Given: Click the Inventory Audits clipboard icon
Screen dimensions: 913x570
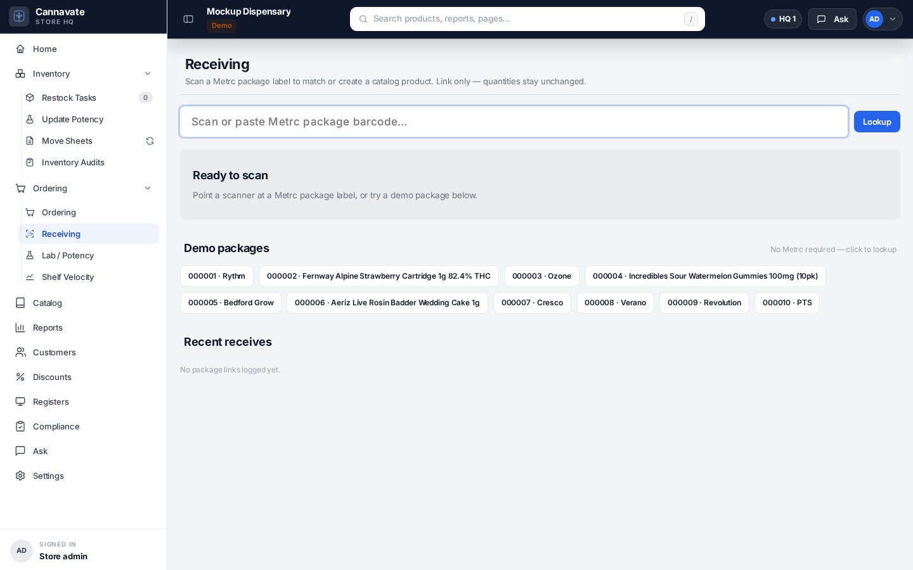Looking at the screenshot, I should pyautogui.click(x=30, y=162).
